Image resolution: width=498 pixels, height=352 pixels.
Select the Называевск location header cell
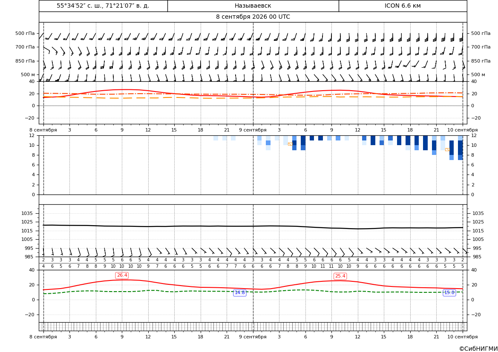coord(253,6)
